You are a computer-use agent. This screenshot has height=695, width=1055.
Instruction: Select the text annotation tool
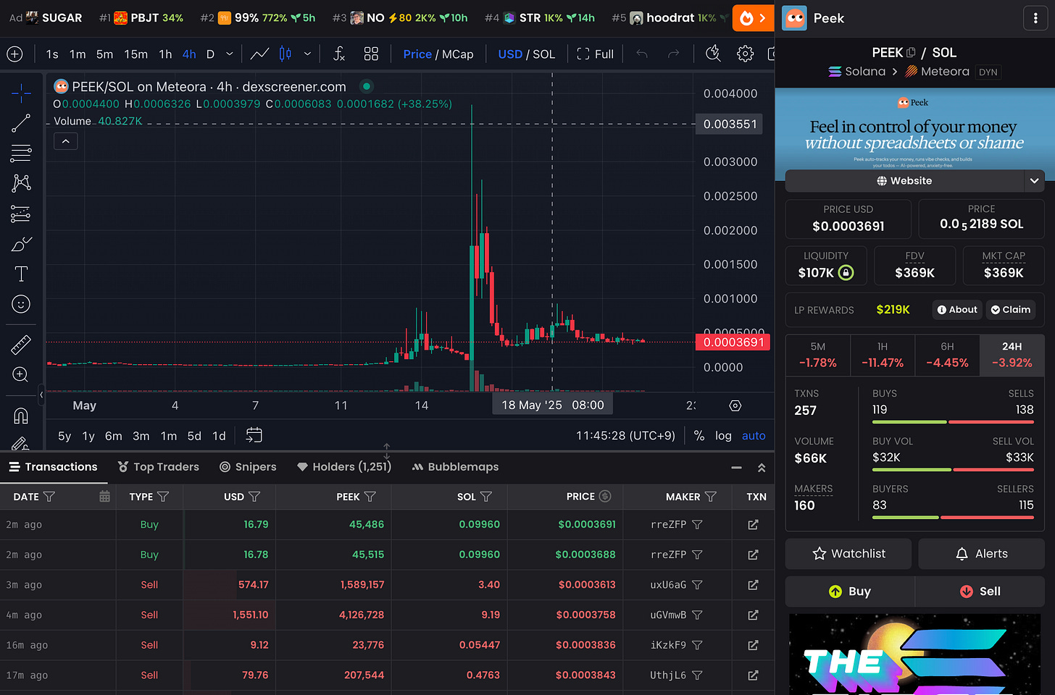(21, 274)
